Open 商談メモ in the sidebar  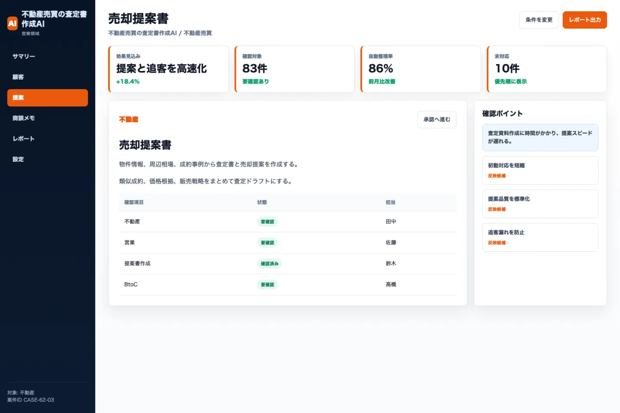tap(47, 118)
